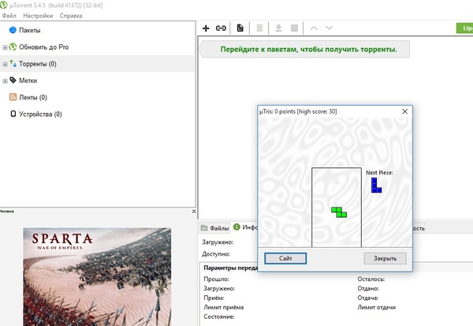Click the Add Torrent from URL link icon
The height and width of the screenshot is (326, 473).
[221, 28]
